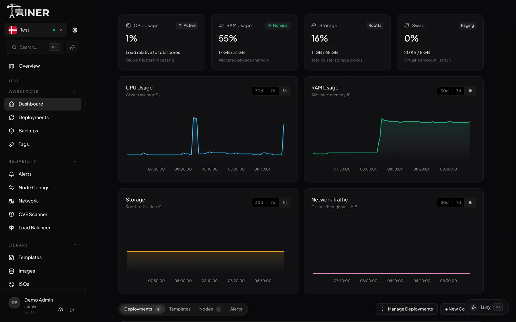Click the Dashboard sidebar link
The image size is (516, 322).
click(x=43, y=104)
